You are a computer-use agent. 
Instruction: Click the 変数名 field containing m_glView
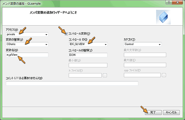point(27,55)
